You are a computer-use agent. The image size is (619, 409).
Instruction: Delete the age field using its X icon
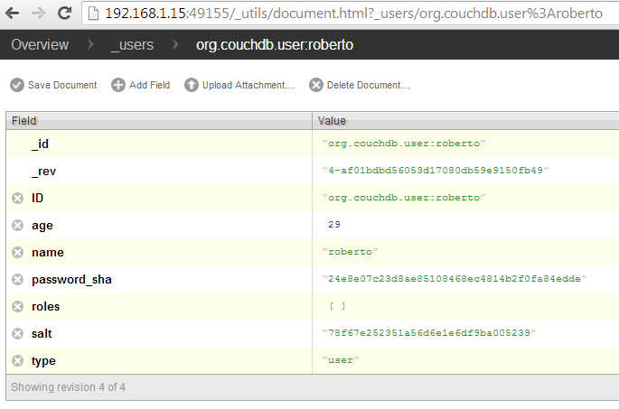tap(18, 225)
